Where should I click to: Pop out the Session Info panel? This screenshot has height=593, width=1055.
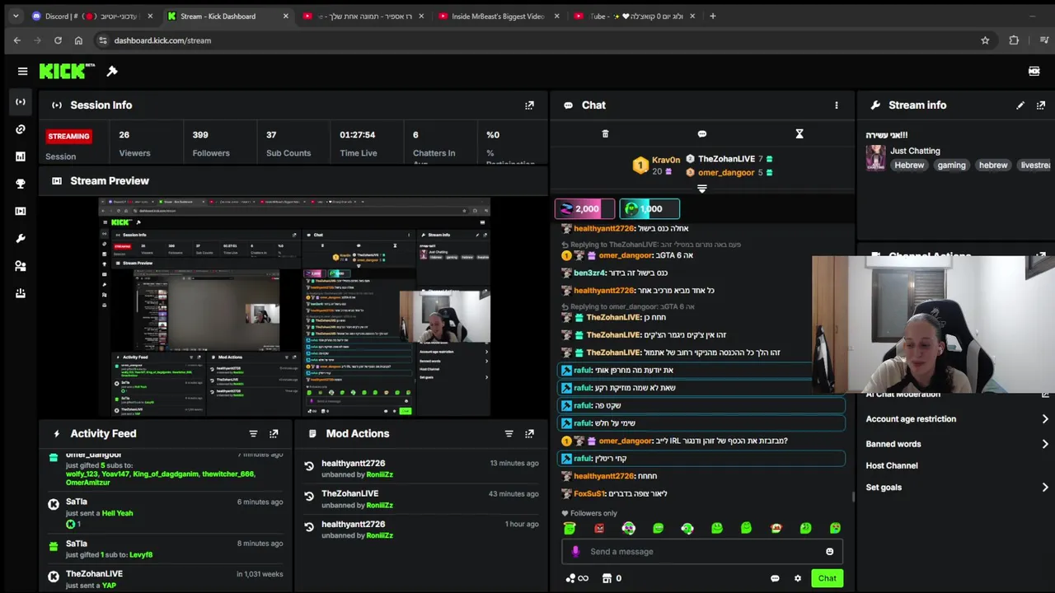tap(529, 105)
